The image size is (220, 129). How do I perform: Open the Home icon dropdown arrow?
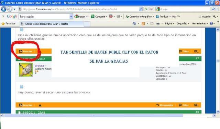138,23
